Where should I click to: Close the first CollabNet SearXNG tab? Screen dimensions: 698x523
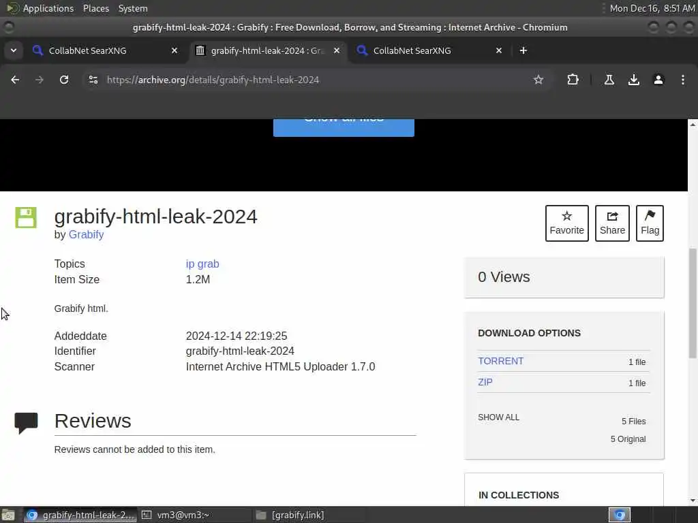(x=174, y=50)
